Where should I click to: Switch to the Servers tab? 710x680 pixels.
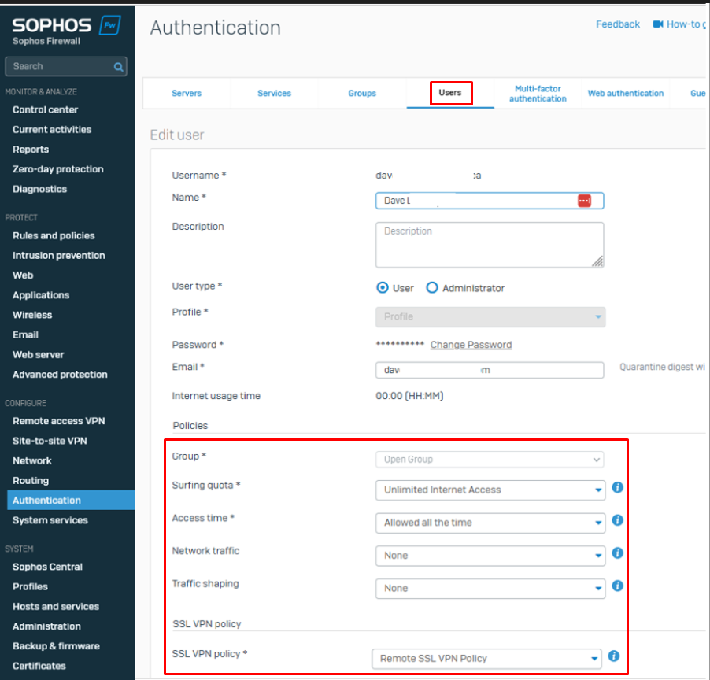(187, 94)
